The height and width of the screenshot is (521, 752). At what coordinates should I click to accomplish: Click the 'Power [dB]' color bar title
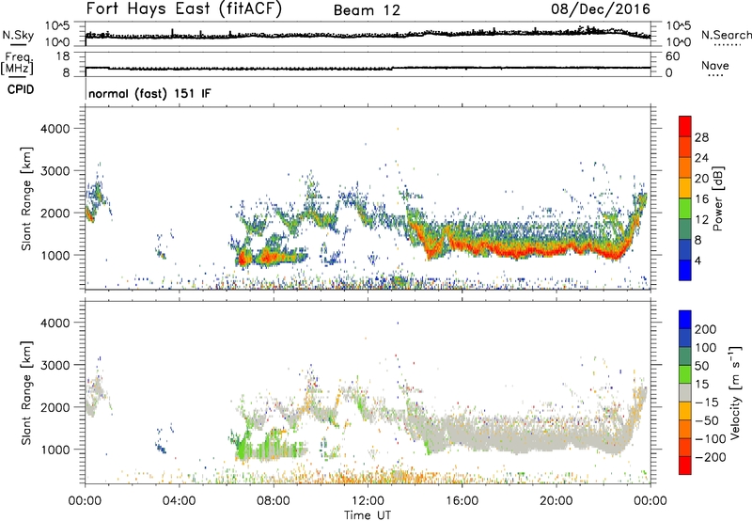point(718,198)
